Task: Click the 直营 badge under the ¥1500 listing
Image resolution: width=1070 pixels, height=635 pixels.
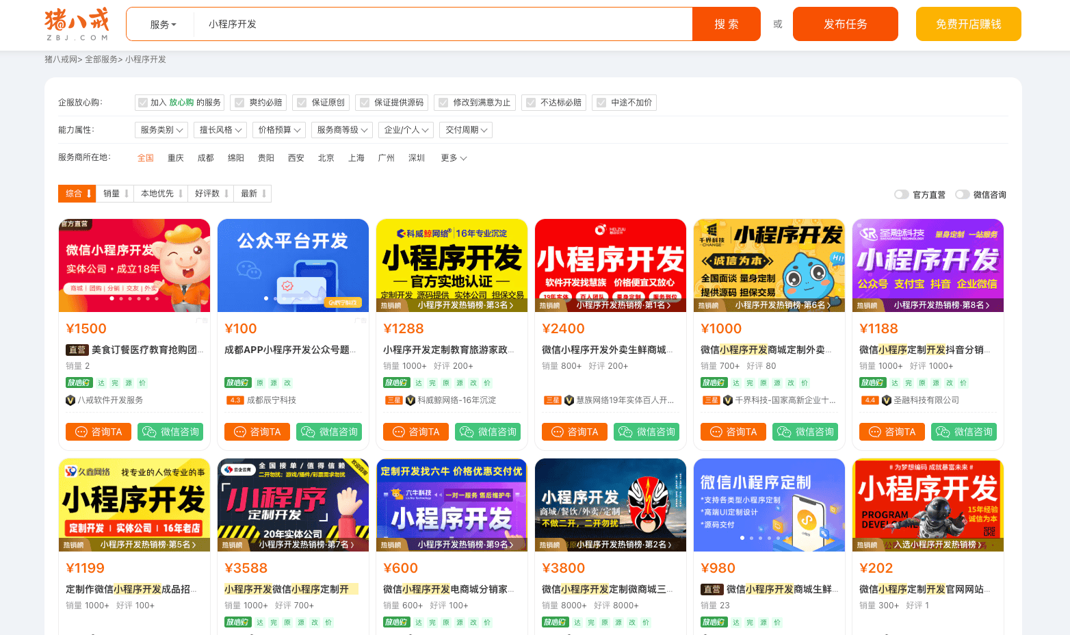Action: coord(77,350)
